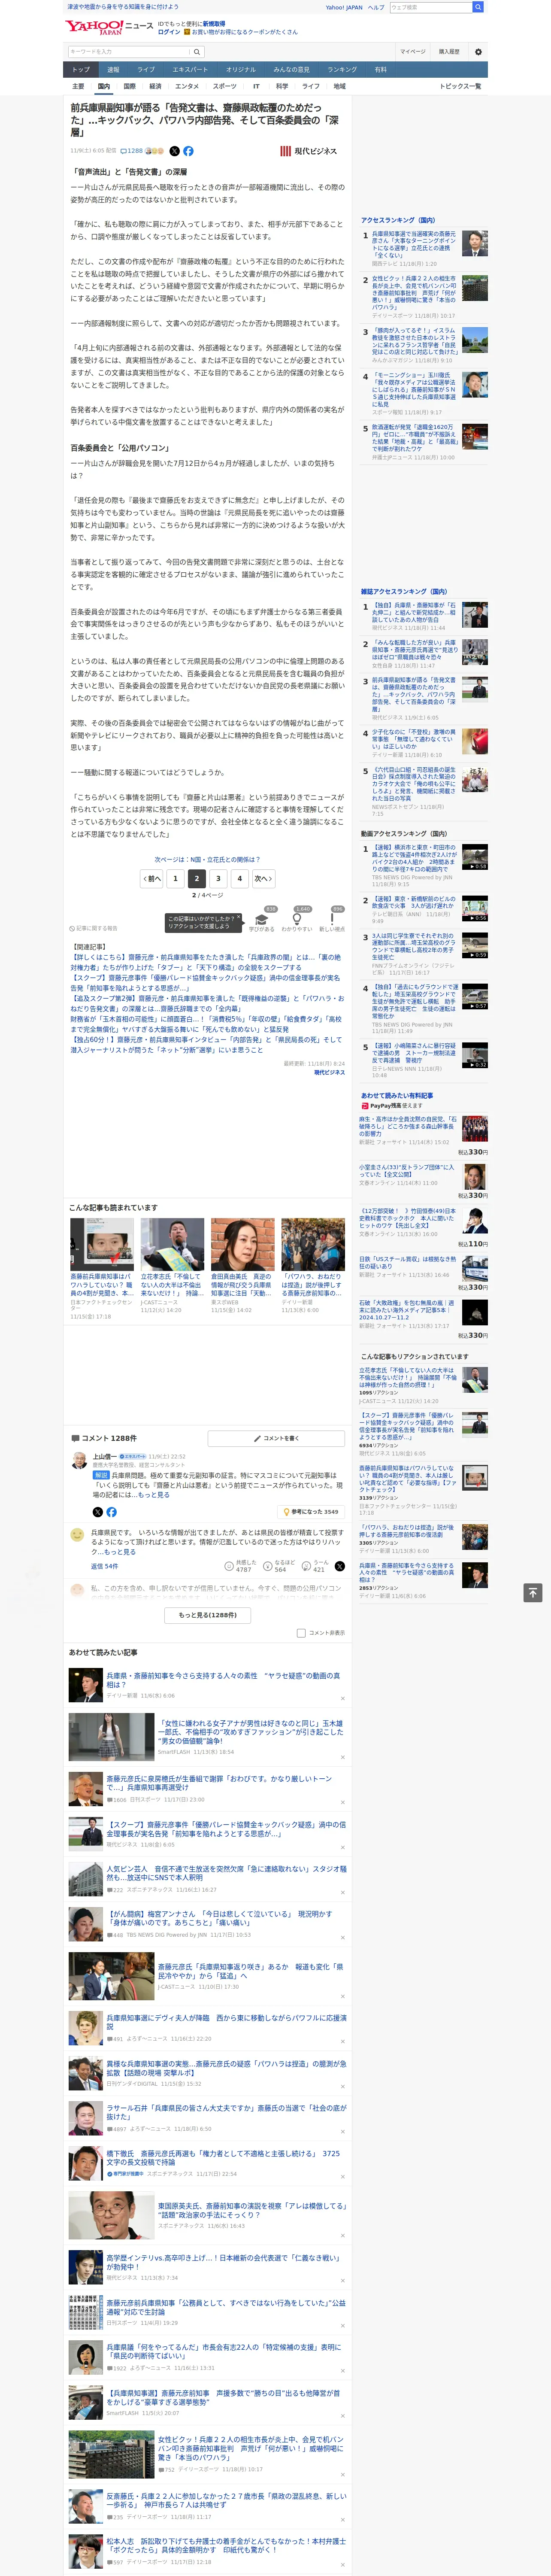Click the keyword search magnifier icon

(197, 52)
